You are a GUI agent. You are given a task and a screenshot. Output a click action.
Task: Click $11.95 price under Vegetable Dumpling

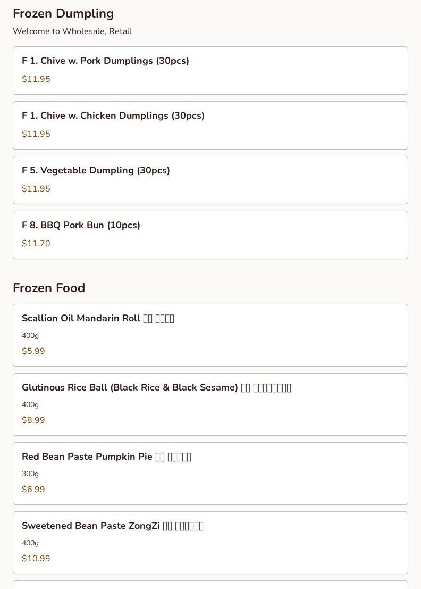pos(36,188)
